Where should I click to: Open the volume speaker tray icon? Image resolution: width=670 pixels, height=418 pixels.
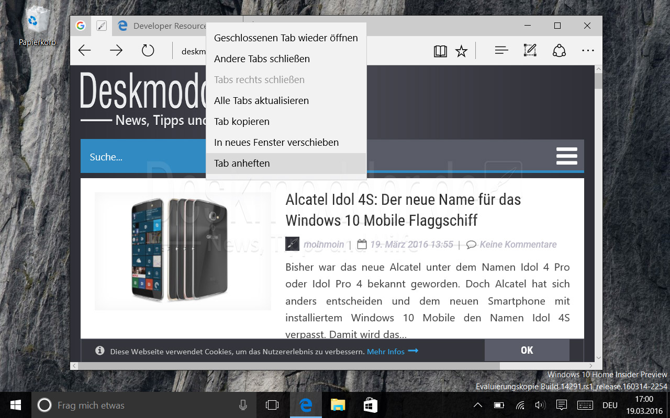tap(540, 405)
